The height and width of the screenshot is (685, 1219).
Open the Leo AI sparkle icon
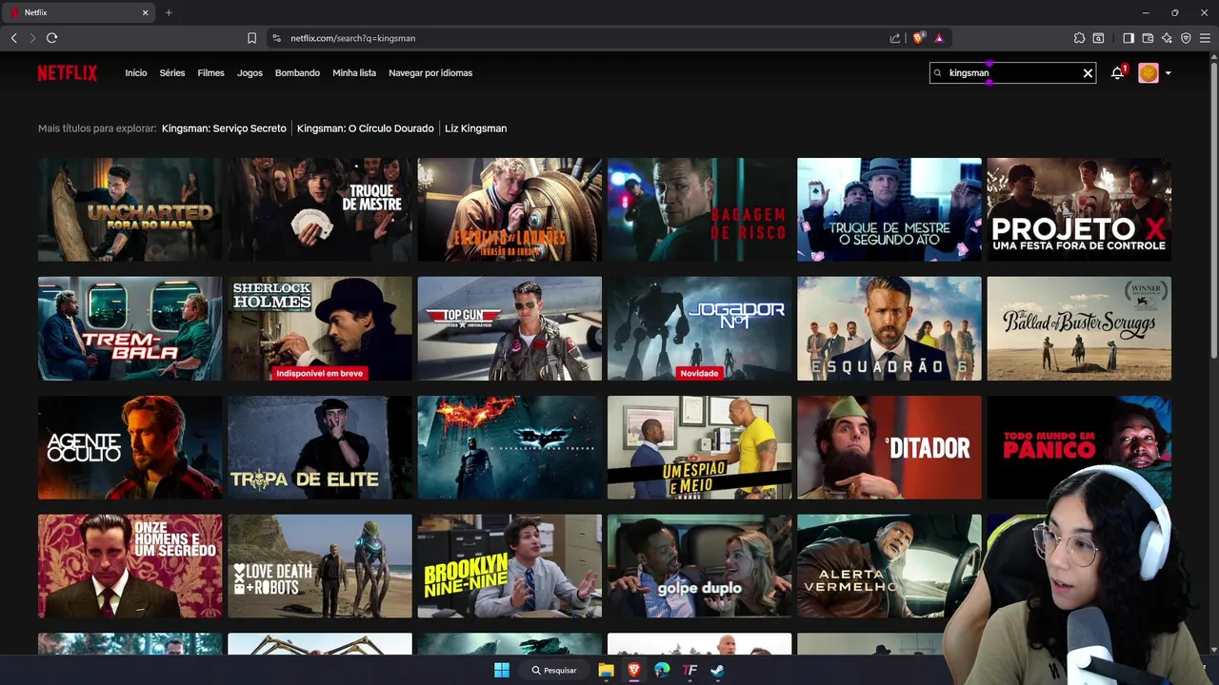[1167, 38]
